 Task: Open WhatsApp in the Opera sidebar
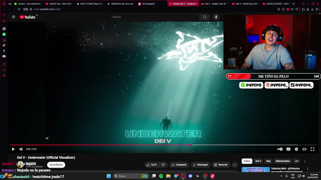point(4,34)
